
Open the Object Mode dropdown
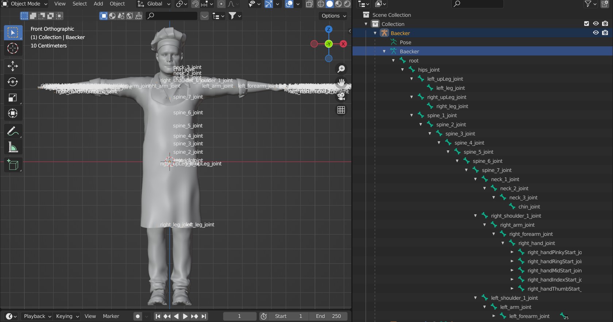[26, 4]
